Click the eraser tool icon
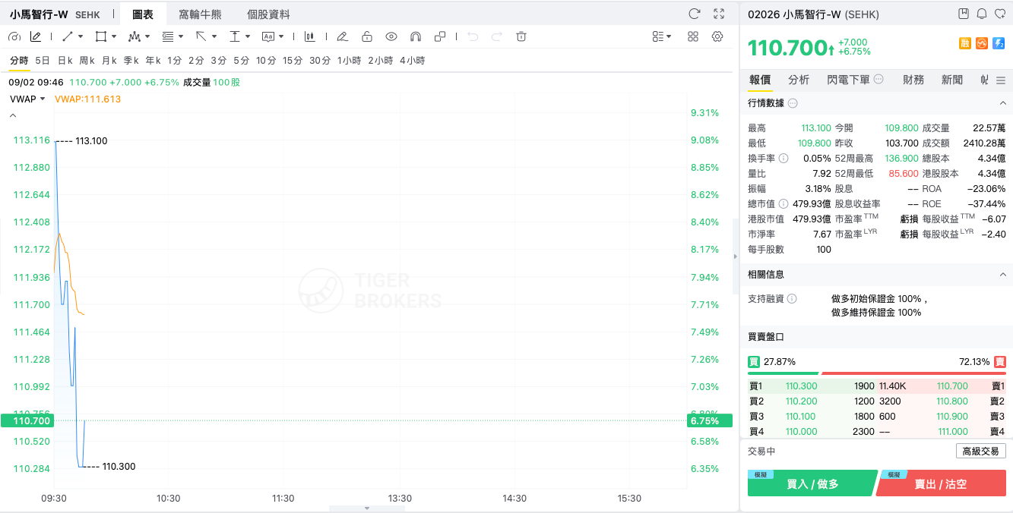Screen dimensions: 1013x513 [x=342, y=36]
